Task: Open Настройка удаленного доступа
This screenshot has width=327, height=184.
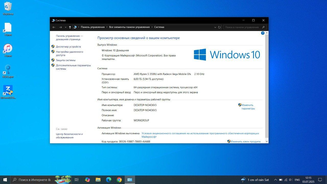Action: pyautogui.click(x=69, y=53)
